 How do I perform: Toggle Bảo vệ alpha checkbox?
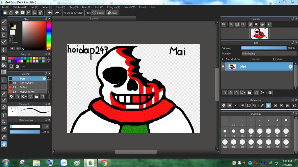point(224,59)
